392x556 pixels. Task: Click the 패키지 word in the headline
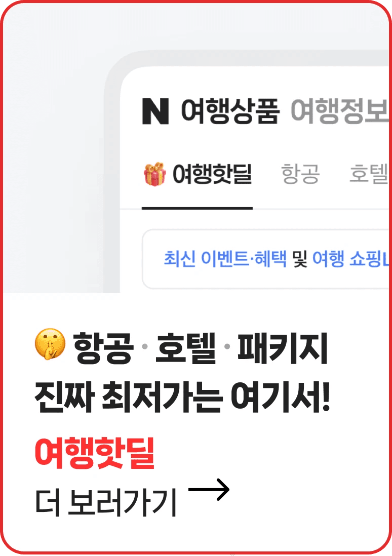283,348
